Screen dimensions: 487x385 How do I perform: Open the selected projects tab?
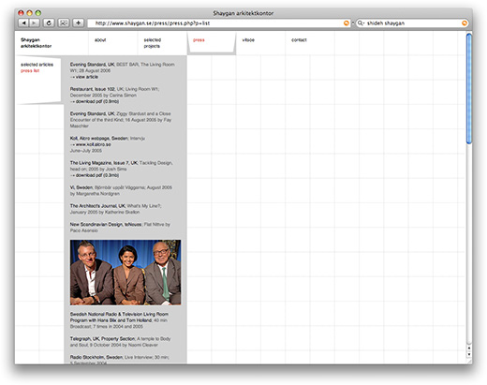point(153,43)
